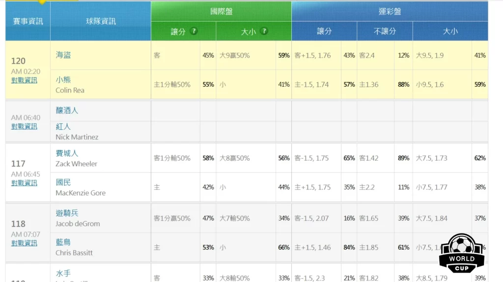The image size is (503, 282).
Task: Select the 客+1.5, 1.76 odds cell
Action: click(x=313, y=55)
